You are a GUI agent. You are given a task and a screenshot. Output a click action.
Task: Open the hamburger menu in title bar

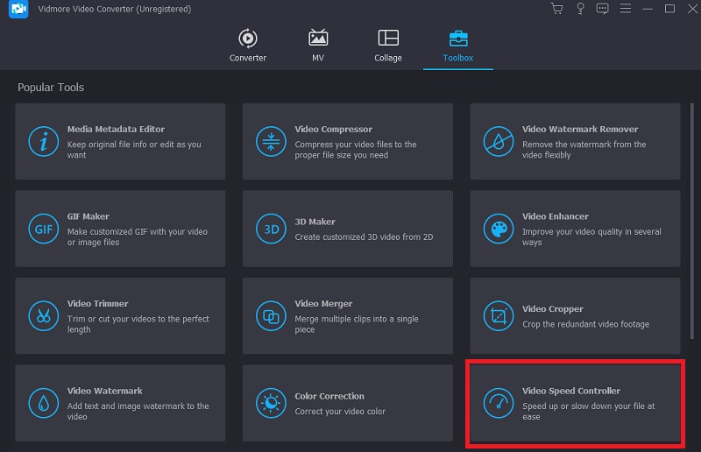click(x=625, y=9)
